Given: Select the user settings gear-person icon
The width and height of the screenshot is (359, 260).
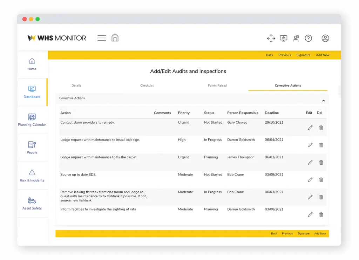Looking at the screenshot, I should 296,38.
